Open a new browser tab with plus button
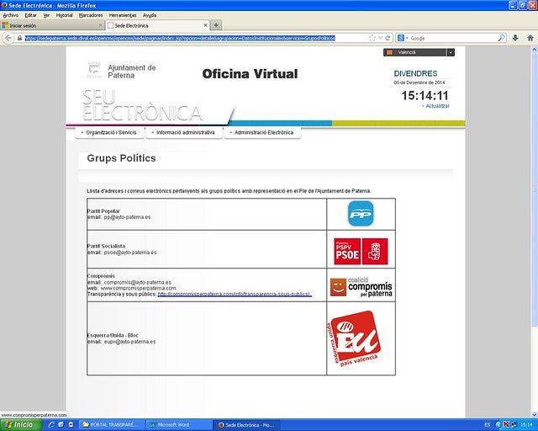The width and height of the screenshot is (538, 431). pyautogui.click(x=216, y=25)
